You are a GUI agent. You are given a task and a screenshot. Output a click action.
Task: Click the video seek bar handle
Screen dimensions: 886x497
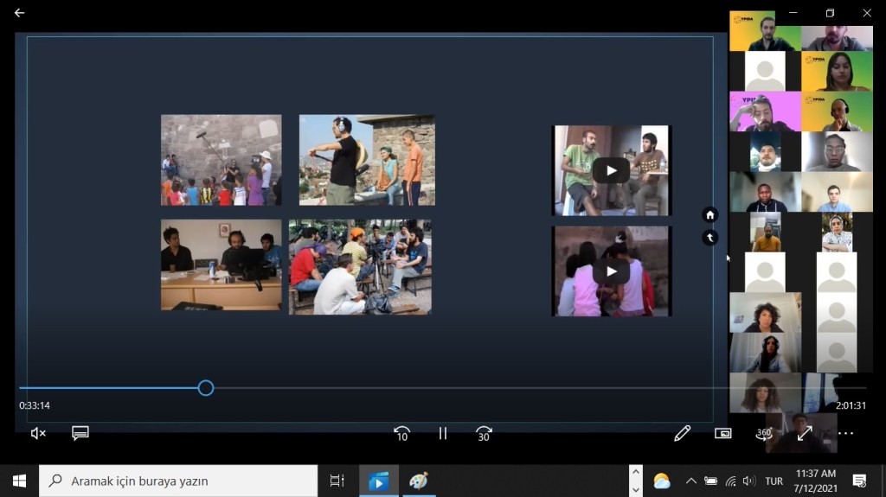tap(206, 388)
